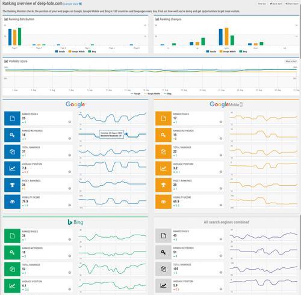301x295 pixels.
Task: Click What is this button in Visibility score
Action: click(291, 62)
